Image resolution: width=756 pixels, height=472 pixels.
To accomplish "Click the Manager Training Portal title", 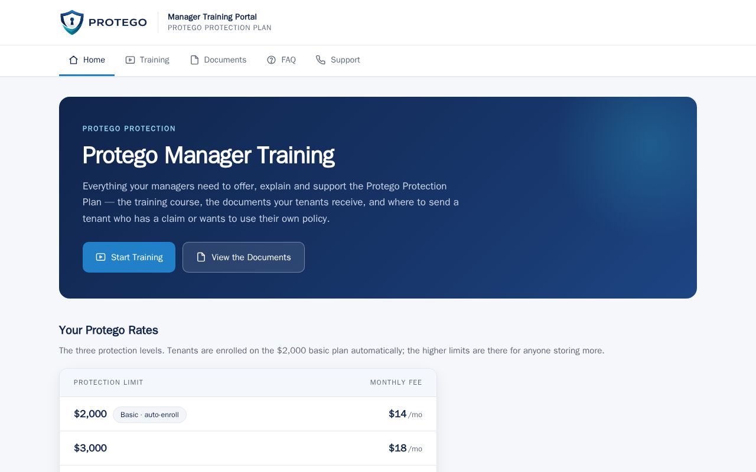I will pos(212,17).
